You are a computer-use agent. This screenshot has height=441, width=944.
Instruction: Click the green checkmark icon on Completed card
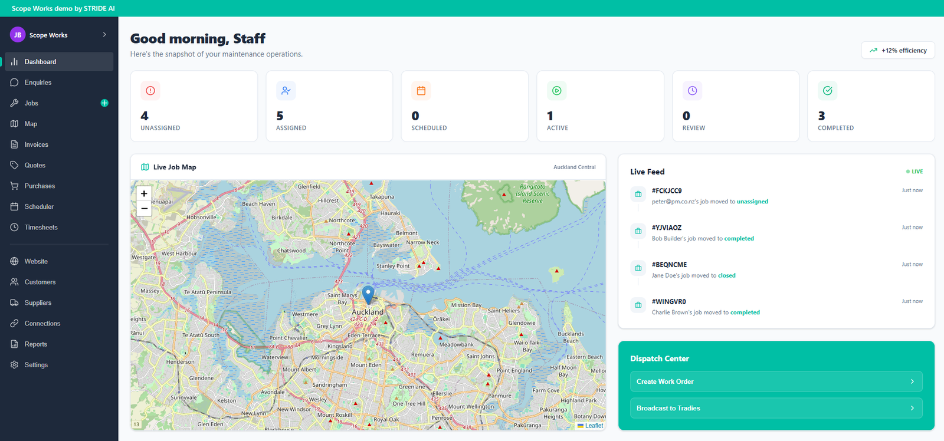828,91
